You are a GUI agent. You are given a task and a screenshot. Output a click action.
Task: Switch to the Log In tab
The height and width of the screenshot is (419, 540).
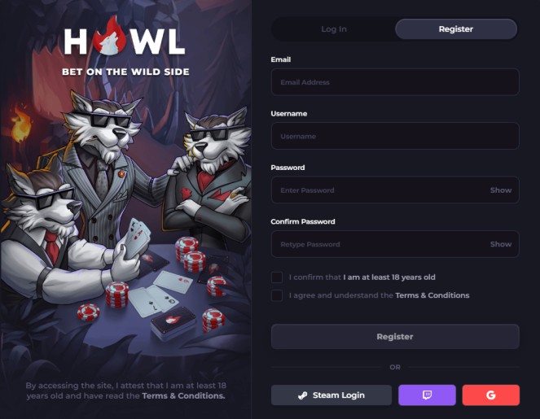(334, 29)
